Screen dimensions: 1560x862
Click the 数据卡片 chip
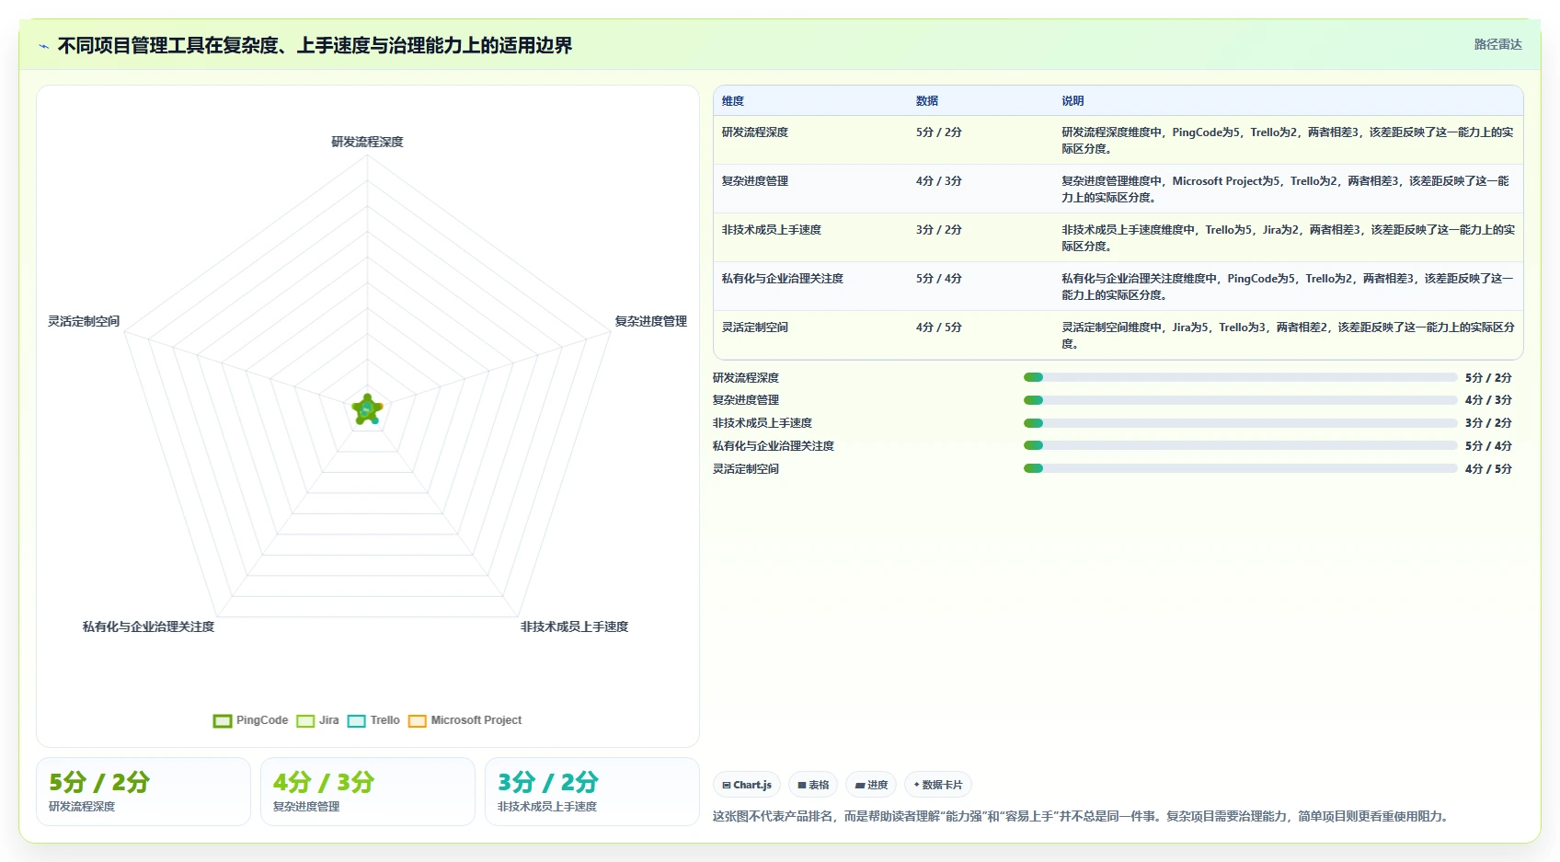[x=938, y=785]
